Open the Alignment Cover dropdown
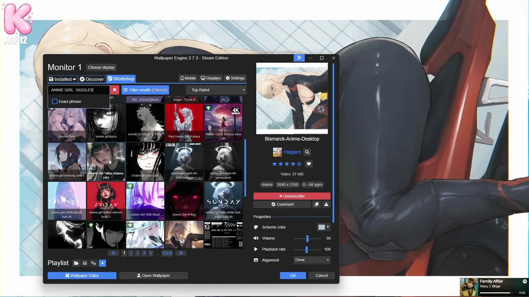 pos(312,260)
